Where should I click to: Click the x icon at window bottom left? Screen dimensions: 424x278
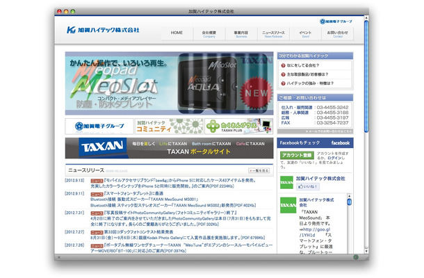pos(58,257)
